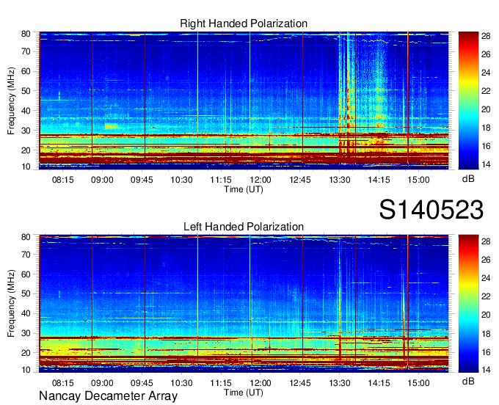The width and height of the screenshot is (499, 405).
Task: Click the 80 MHz label on top plot
Action: pyautogui.click(x=26, y=34)
